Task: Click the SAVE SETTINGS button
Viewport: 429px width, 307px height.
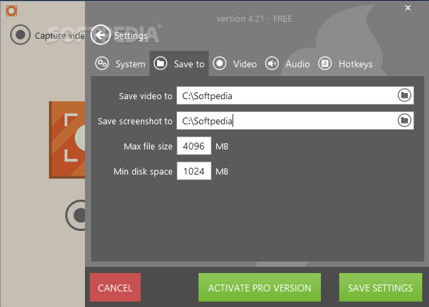Action: coord(380,287)
